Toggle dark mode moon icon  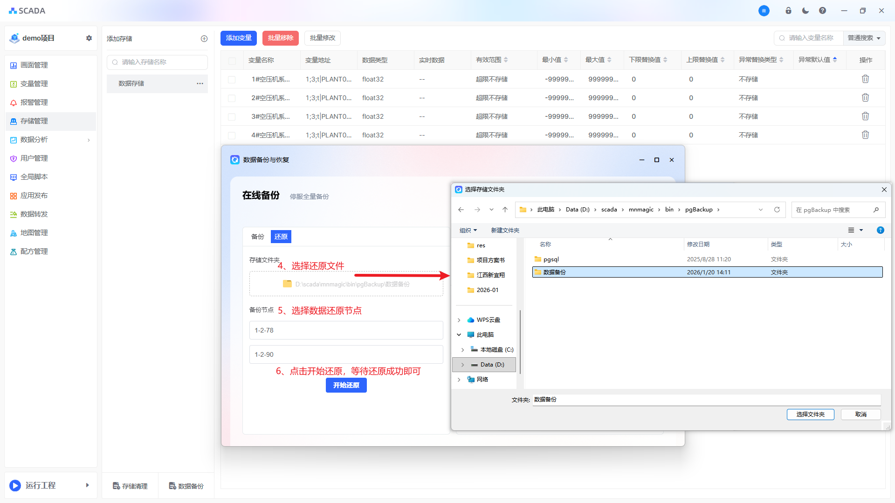pos(805,11)
